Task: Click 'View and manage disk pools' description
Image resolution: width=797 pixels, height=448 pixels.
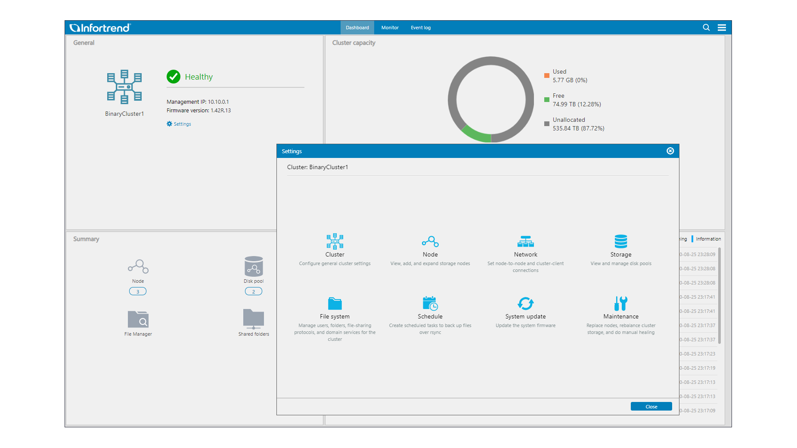Action: point(621,263)
